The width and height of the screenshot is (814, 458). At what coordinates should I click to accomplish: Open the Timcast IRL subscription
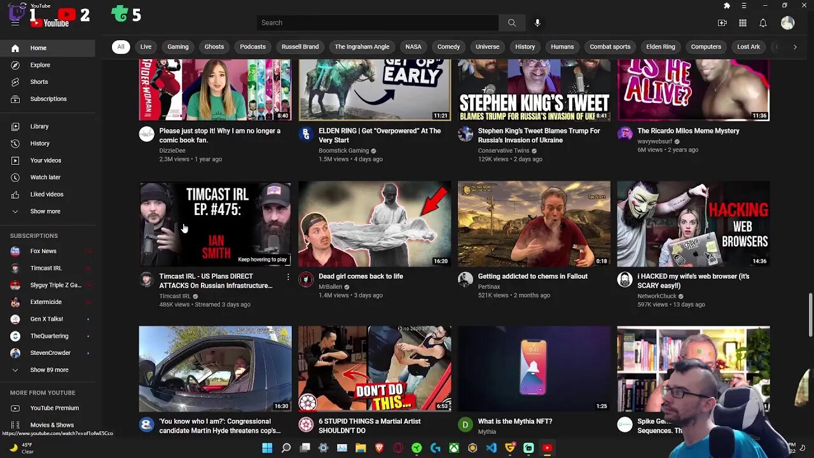coord(48,268)
